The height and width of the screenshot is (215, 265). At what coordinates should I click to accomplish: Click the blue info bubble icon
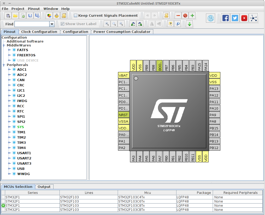(x=178, y=24)
